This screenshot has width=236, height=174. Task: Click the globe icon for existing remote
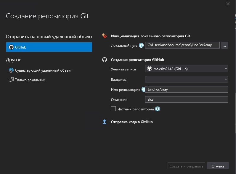[x=11, y=70]
